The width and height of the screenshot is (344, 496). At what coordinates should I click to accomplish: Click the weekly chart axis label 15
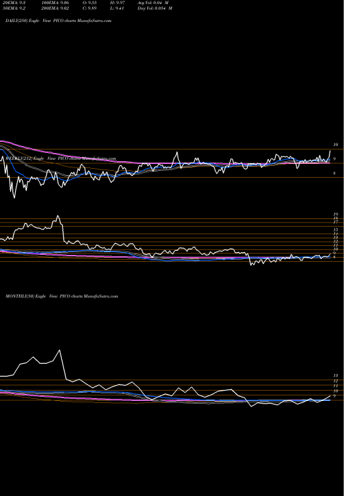click(336, 229)
